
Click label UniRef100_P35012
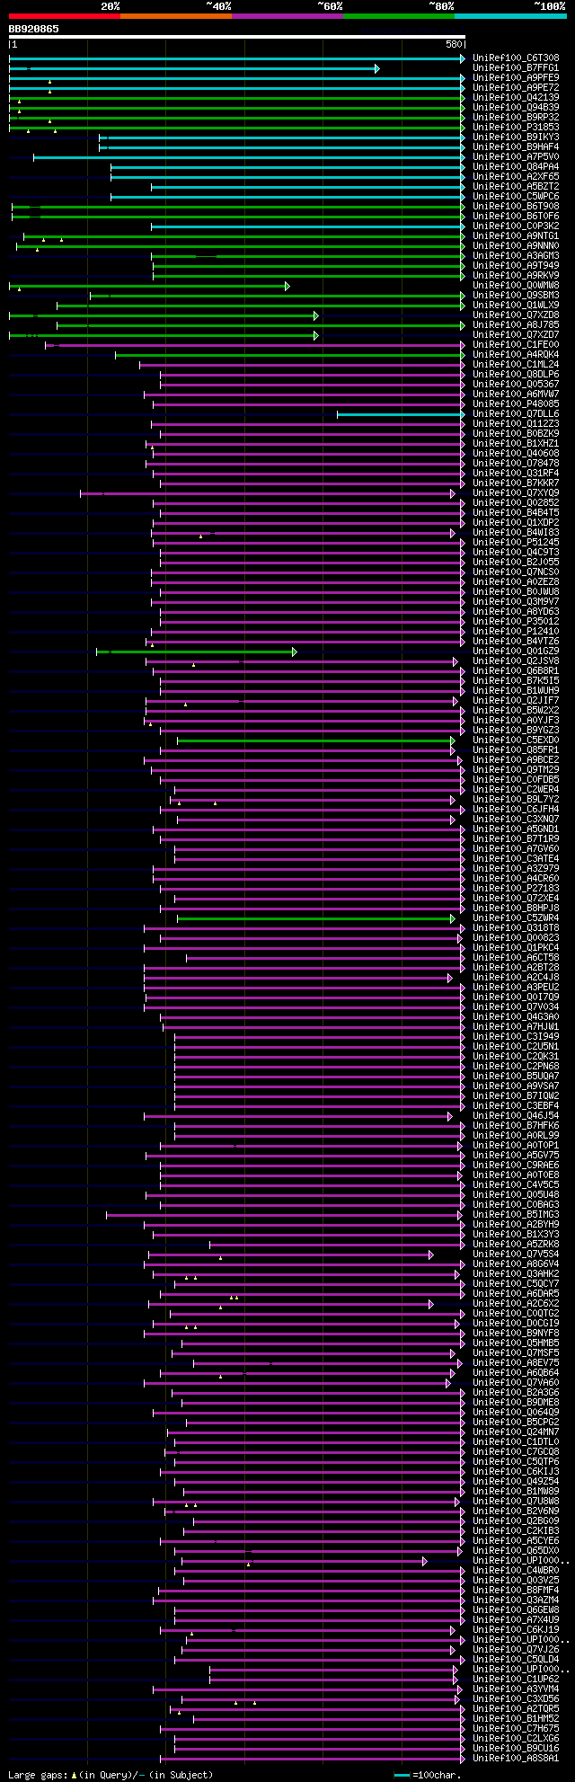pos(516,622)
